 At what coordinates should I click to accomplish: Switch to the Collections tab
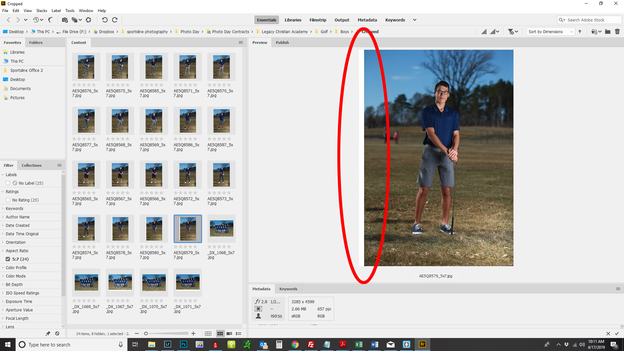(32, 165)
